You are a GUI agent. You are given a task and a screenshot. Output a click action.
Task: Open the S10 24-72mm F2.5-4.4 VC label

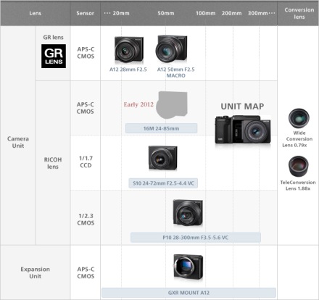pos(163,183)
